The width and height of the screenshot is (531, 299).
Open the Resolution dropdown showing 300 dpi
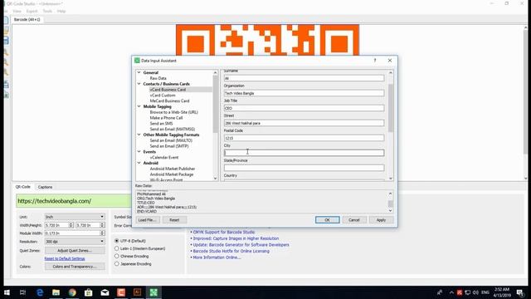coord(75,242)
